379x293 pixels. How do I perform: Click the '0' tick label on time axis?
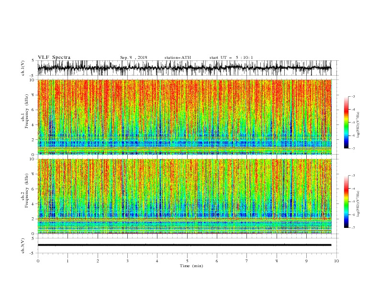coord(38,261)
